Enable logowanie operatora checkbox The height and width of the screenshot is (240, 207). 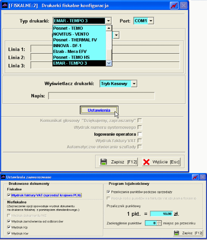click(140, 134)
